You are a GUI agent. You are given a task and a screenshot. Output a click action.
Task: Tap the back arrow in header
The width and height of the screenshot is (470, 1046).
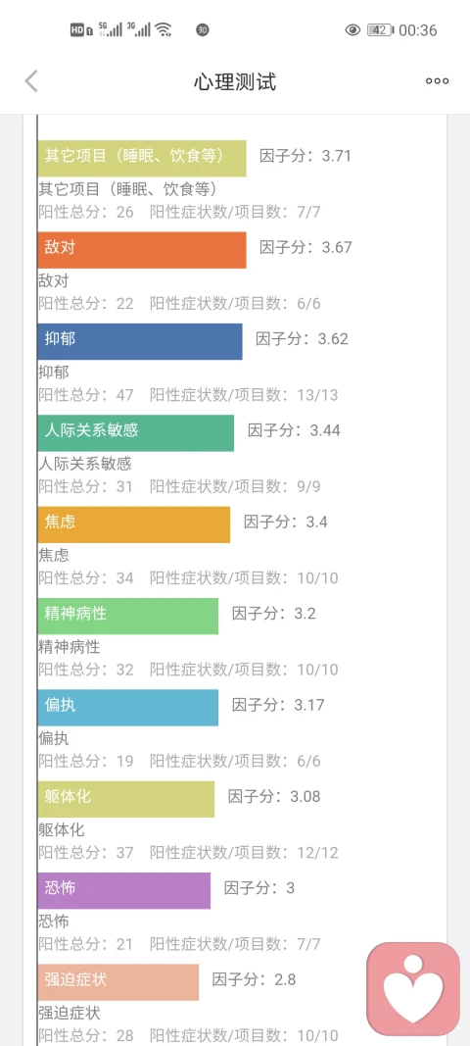[31, 81]
